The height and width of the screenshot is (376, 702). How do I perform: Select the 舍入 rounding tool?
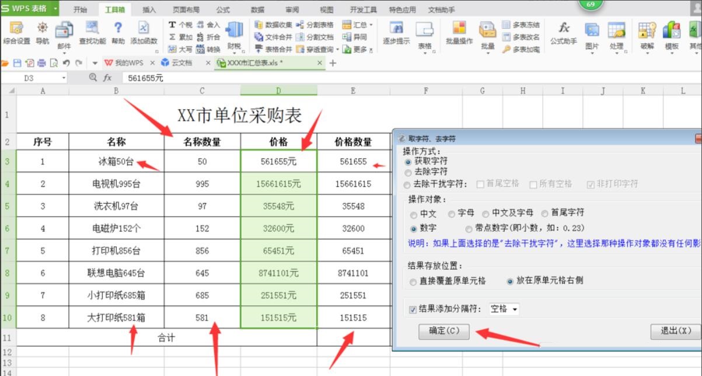tap(208, 25)
